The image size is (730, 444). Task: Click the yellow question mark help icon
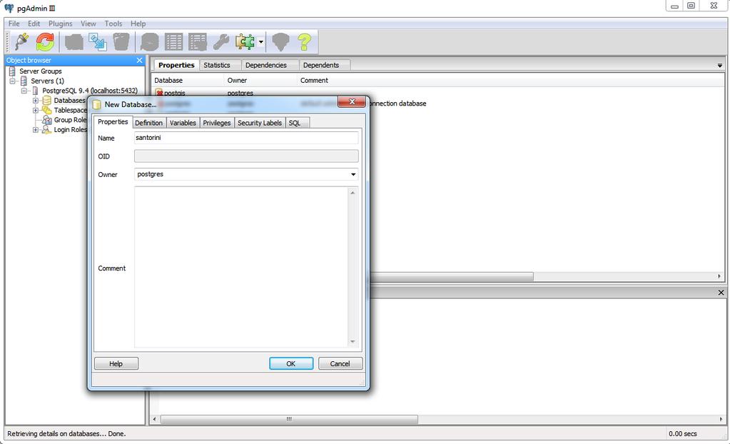click(305, 42)
